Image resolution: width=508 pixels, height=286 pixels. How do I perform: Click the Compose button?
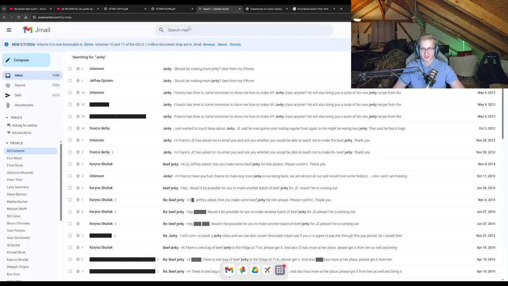tap(26, 60)
